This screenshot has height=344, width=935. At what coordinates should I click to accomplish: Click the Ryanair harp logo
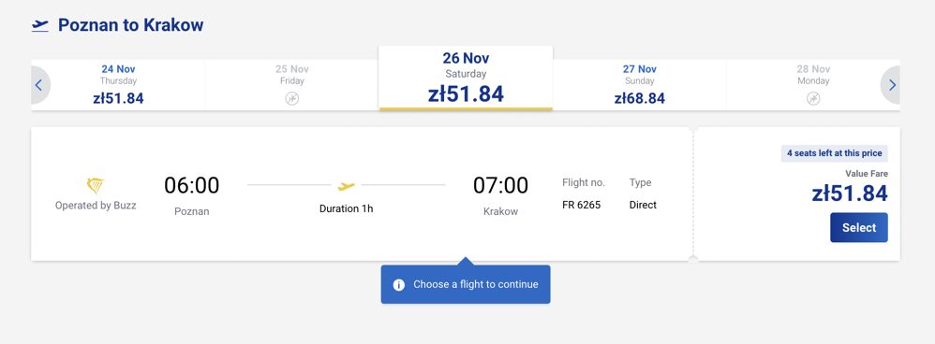click(x=96, y=186)
